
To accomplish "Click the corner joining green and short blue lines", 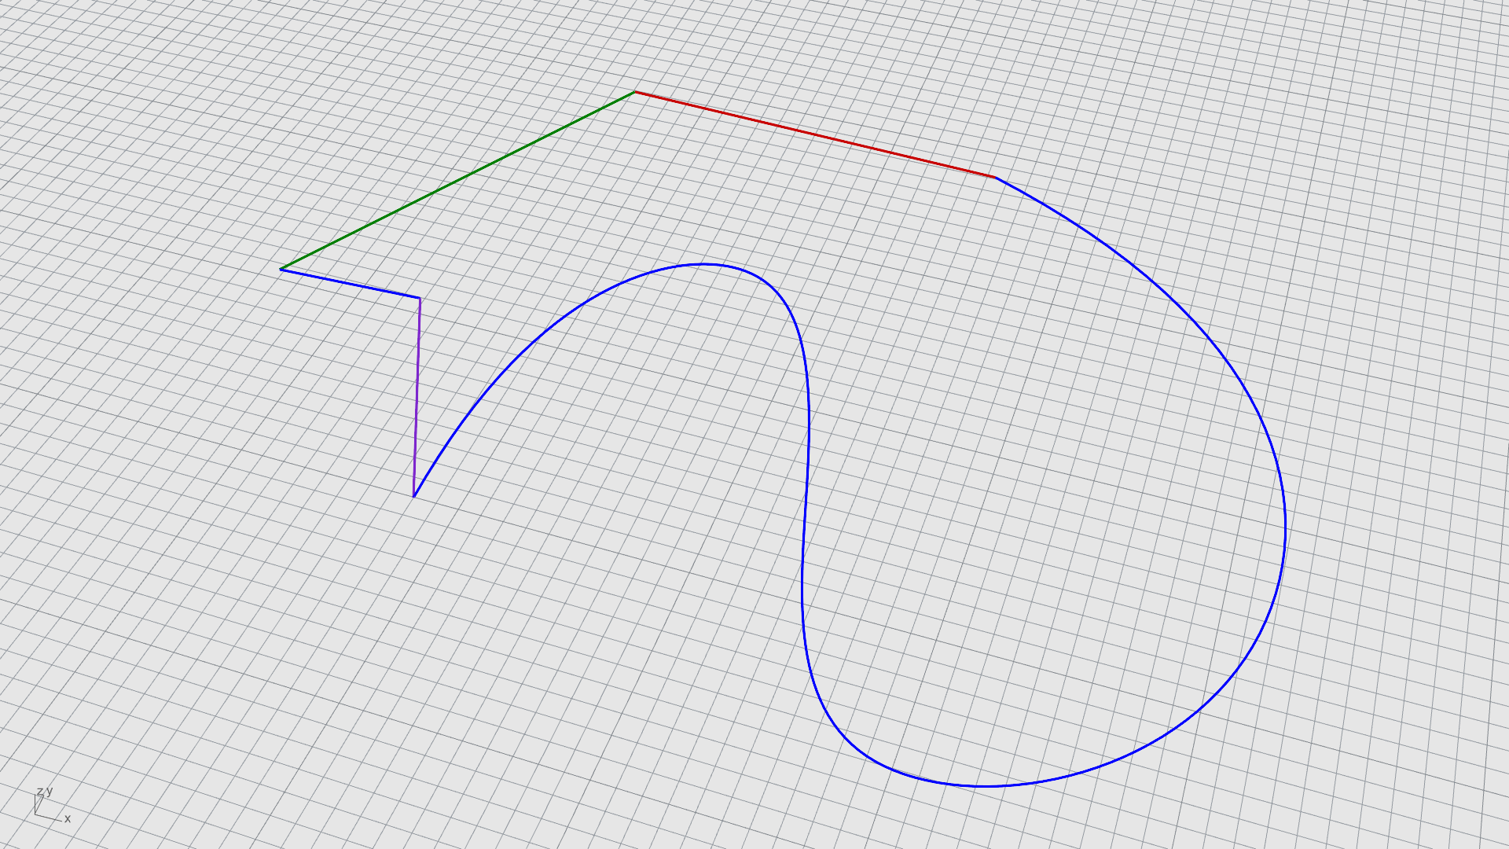I will coord(281,269).
